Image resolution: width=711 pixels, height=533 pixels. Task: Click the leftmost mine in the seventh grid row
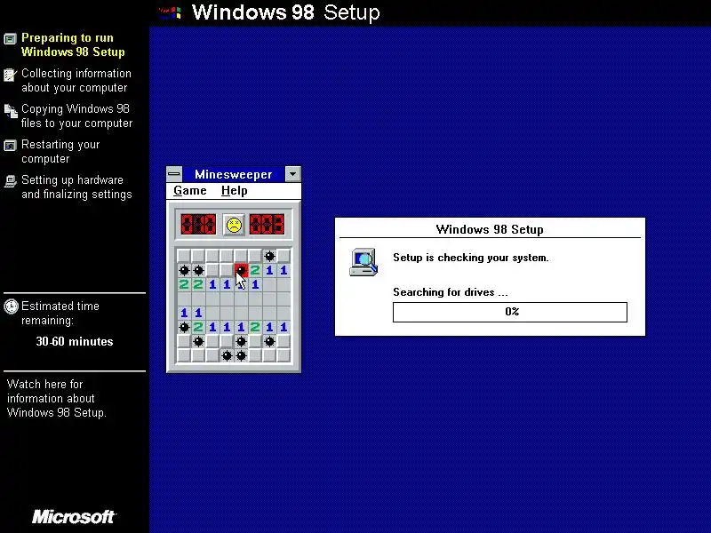point(198,341)
